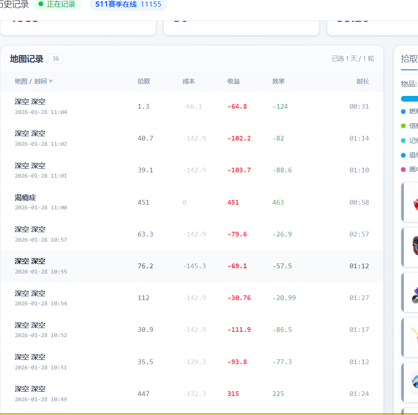Viewport: 418px width, 415px height.
Task: Switch to the 拾取 tab
Action: coord(409,59)
